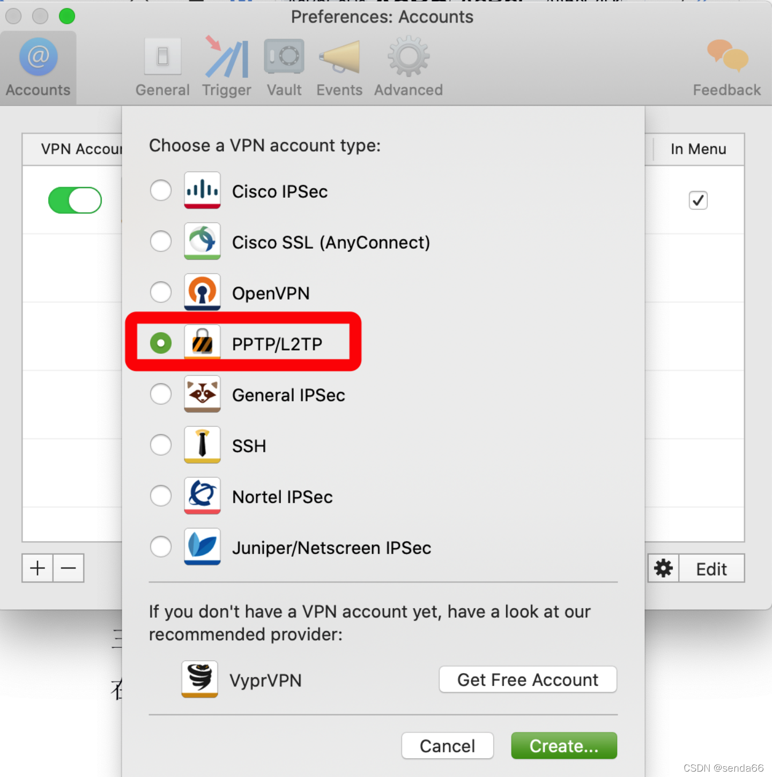Click the VyprVPN provider icon
Viewport: 772px width, 777px height.
point(199,679)
